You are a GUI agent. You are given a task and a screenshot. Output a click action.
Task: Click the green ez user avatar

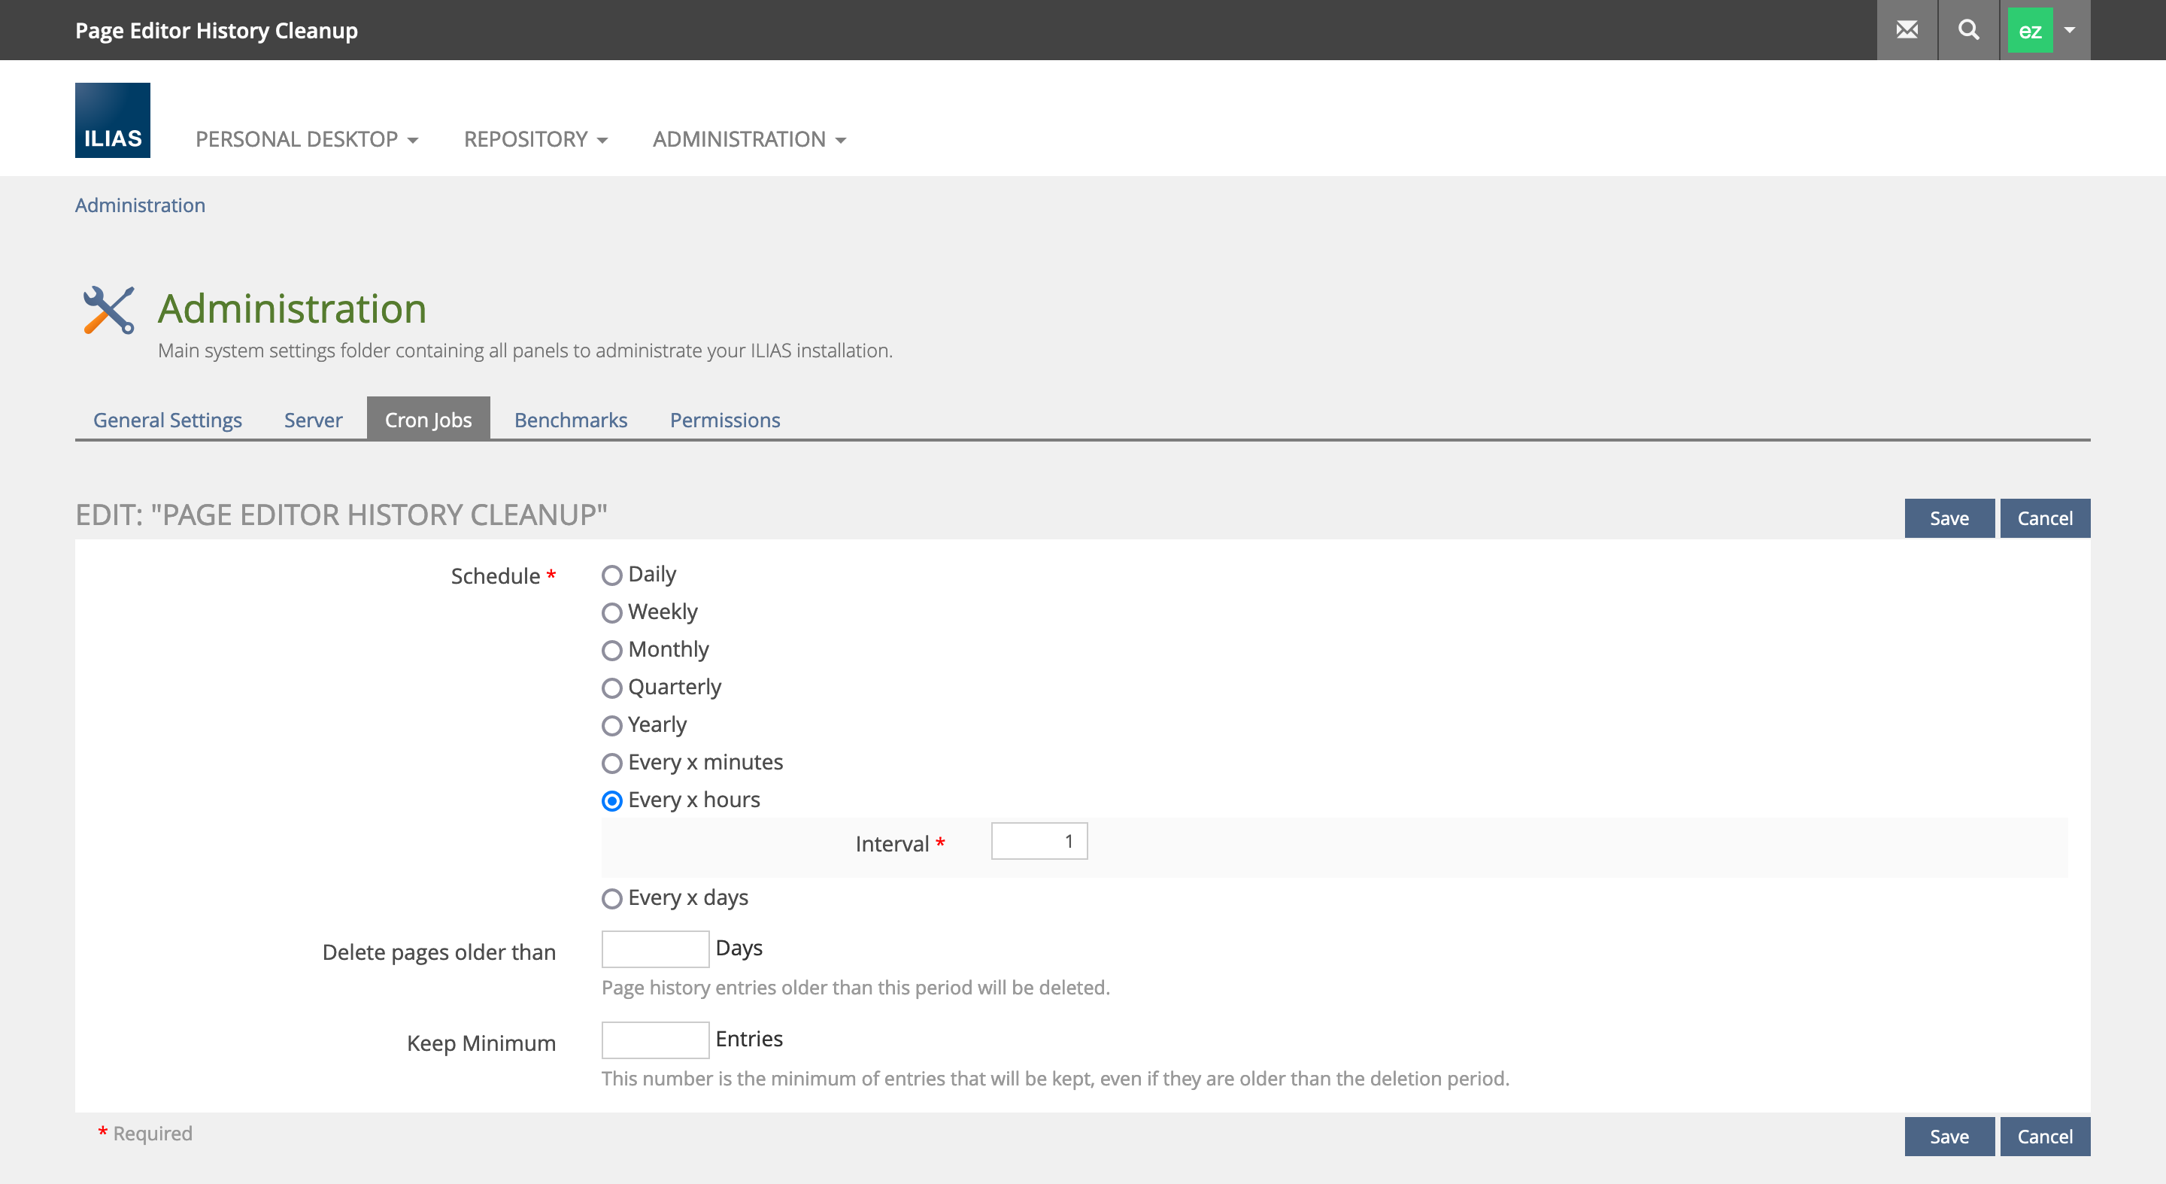[x=2029, y=30]
